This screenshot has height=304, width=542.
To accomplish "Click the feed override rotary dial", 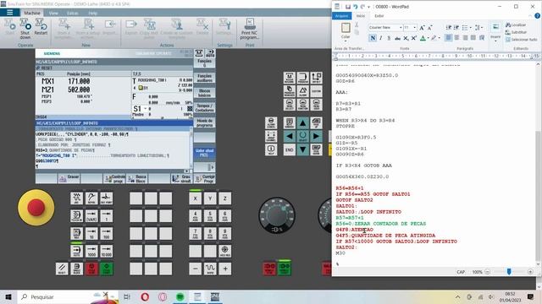I will pos(277,215).
